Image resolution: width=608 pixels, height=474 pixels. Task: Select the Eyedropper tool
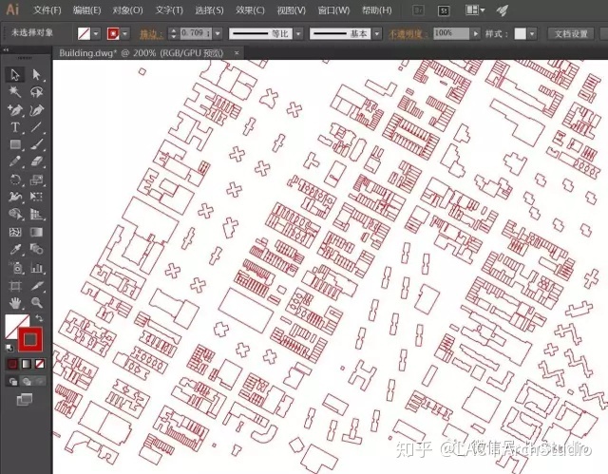coord(15,249)
